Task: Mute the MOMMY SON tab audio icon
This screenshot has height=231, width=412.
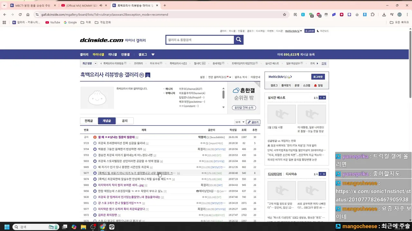Action: tap(101, 5)
